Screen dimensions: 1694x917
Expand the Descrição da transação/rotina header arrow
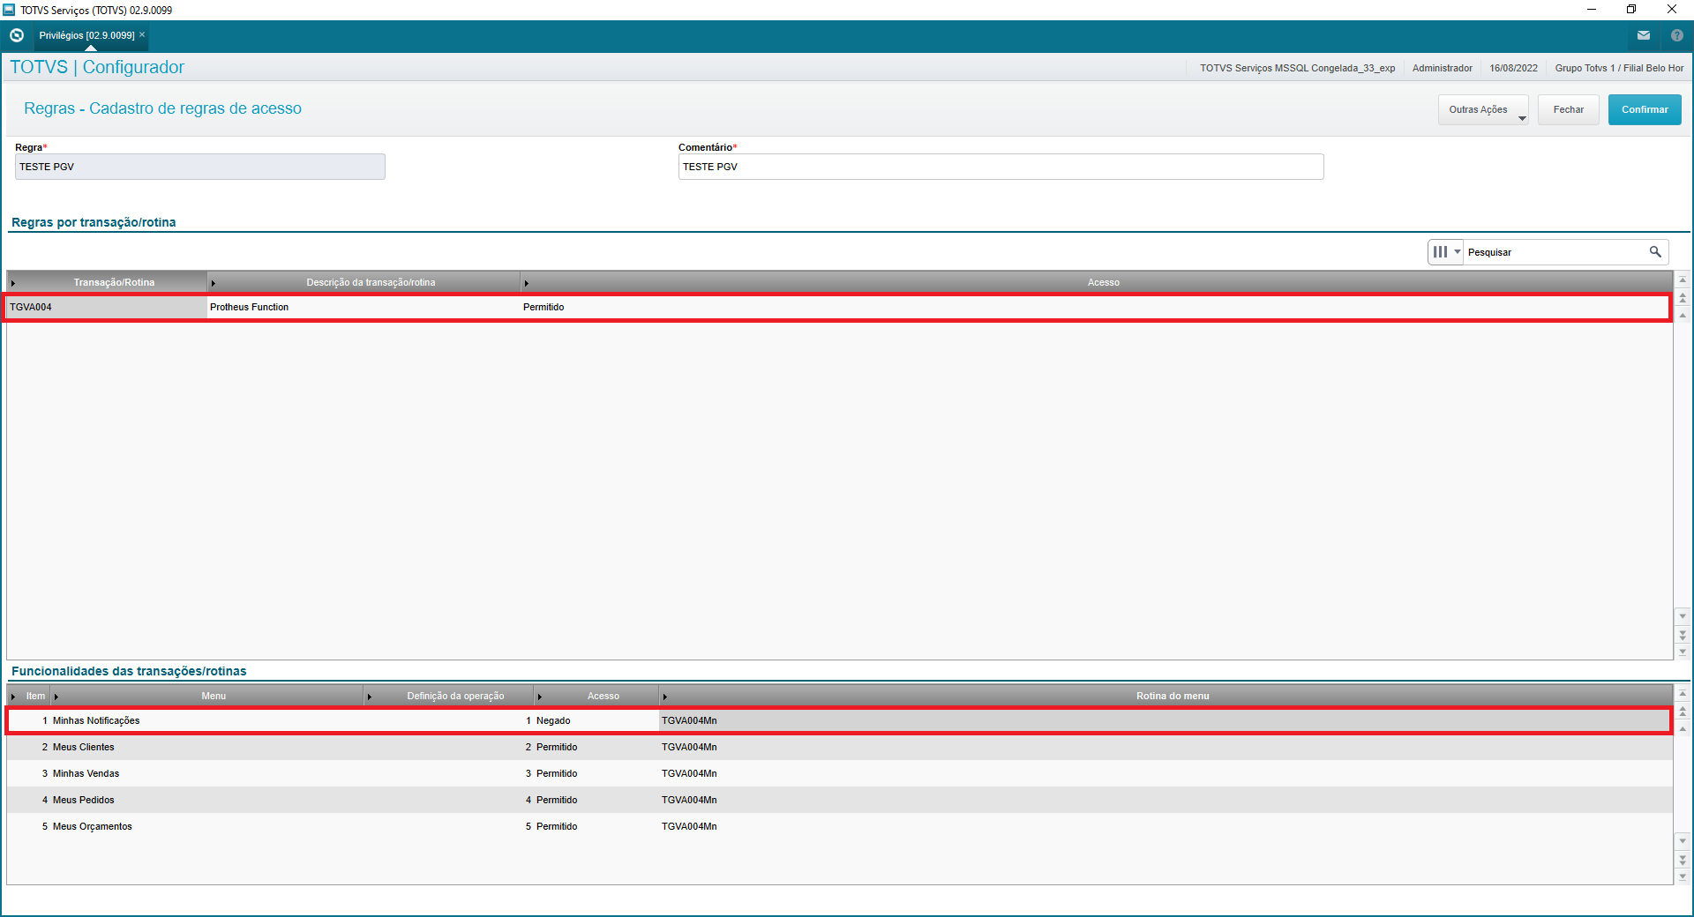214,283
